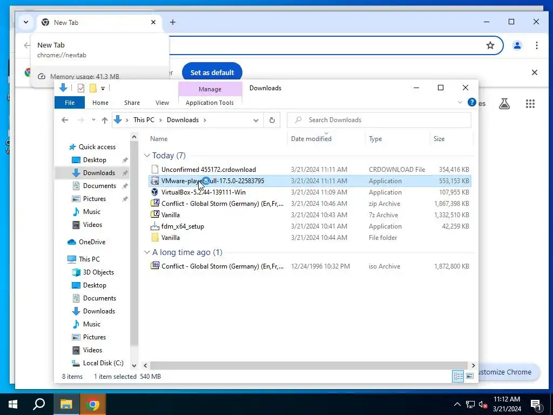
Task: Open Chrome tab search dropdown
Action: click(x=26, y=22)
